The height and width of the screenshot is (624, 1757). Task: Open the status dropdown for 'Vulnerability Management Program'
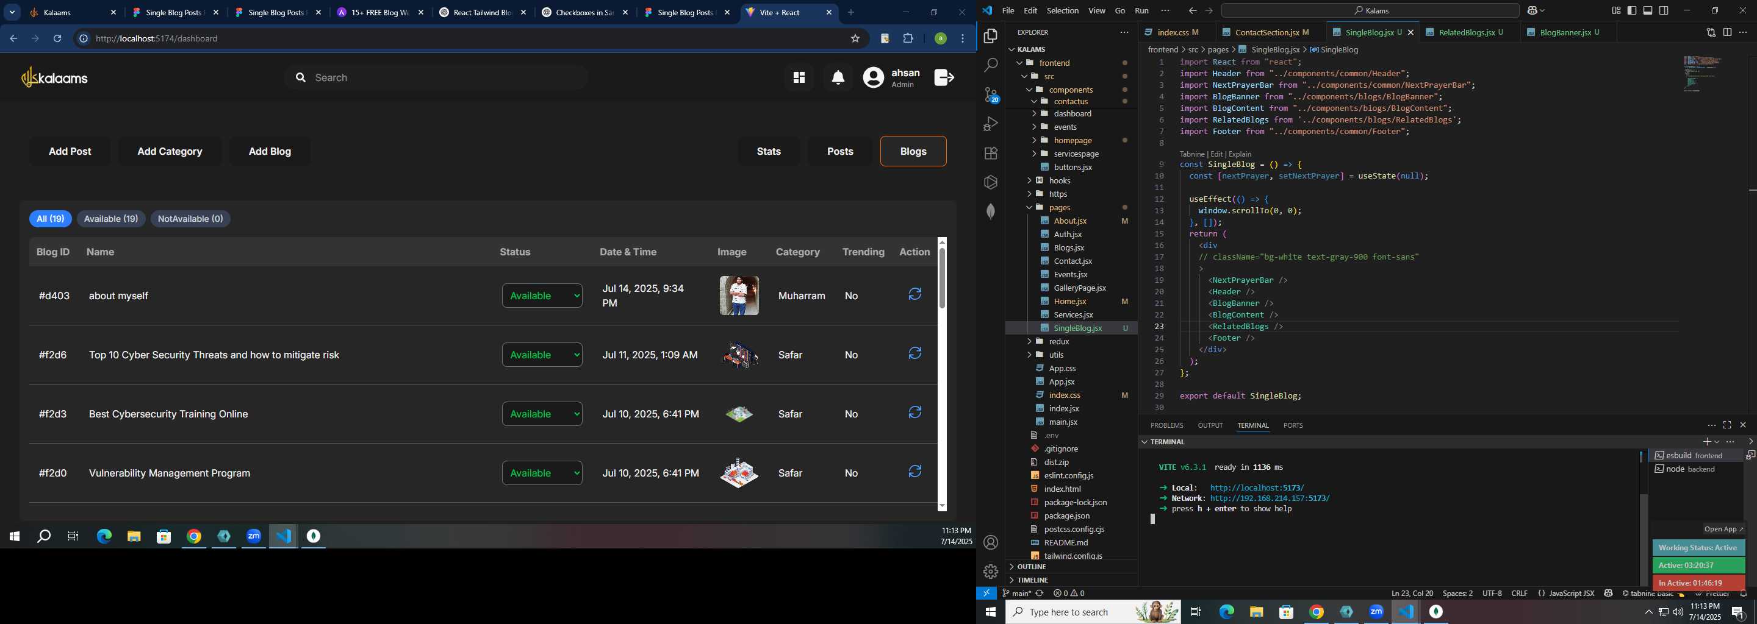[542, 473]
